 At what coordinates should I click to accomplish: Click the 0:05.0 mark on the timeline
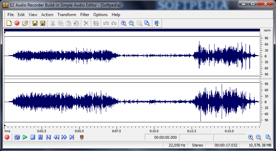(79, 131)
